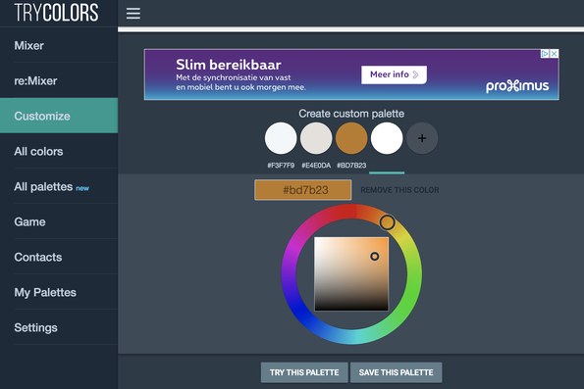
Task: Select the fourth white color swatch
Action: (387, 138)
